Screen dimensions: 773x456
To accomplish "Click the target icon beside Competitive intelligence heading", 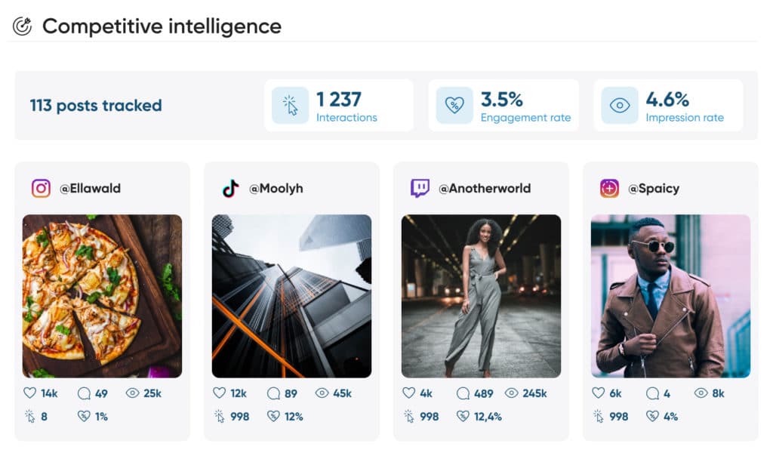I will (x=23, y=24).
